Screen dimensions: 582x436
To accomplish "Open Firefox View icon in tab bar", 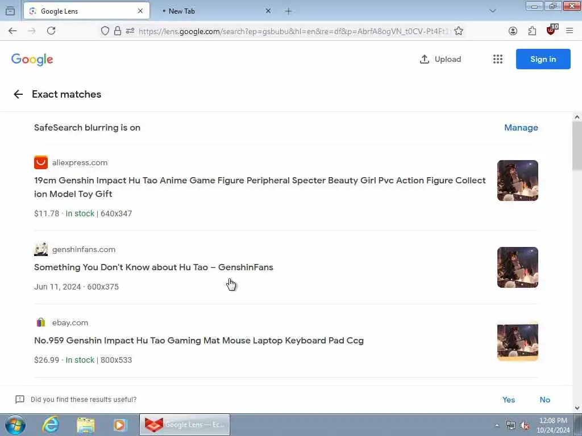I will tap(10, 11).
